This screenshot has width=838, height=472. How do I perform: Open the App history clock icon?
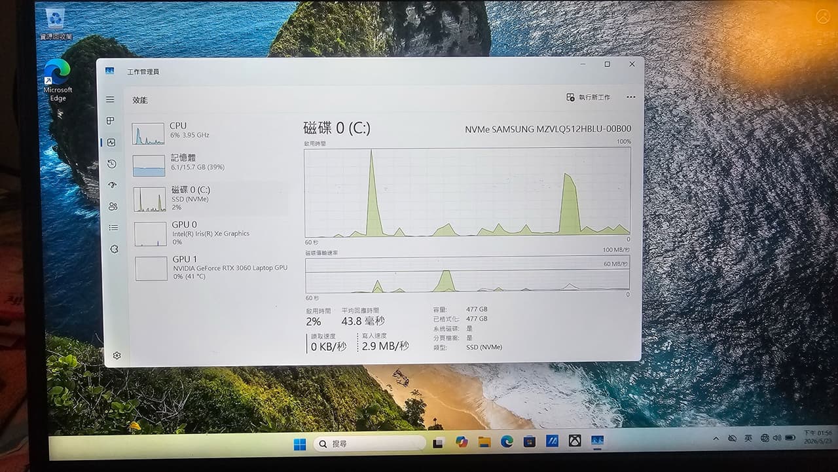[x=112, y=164]
